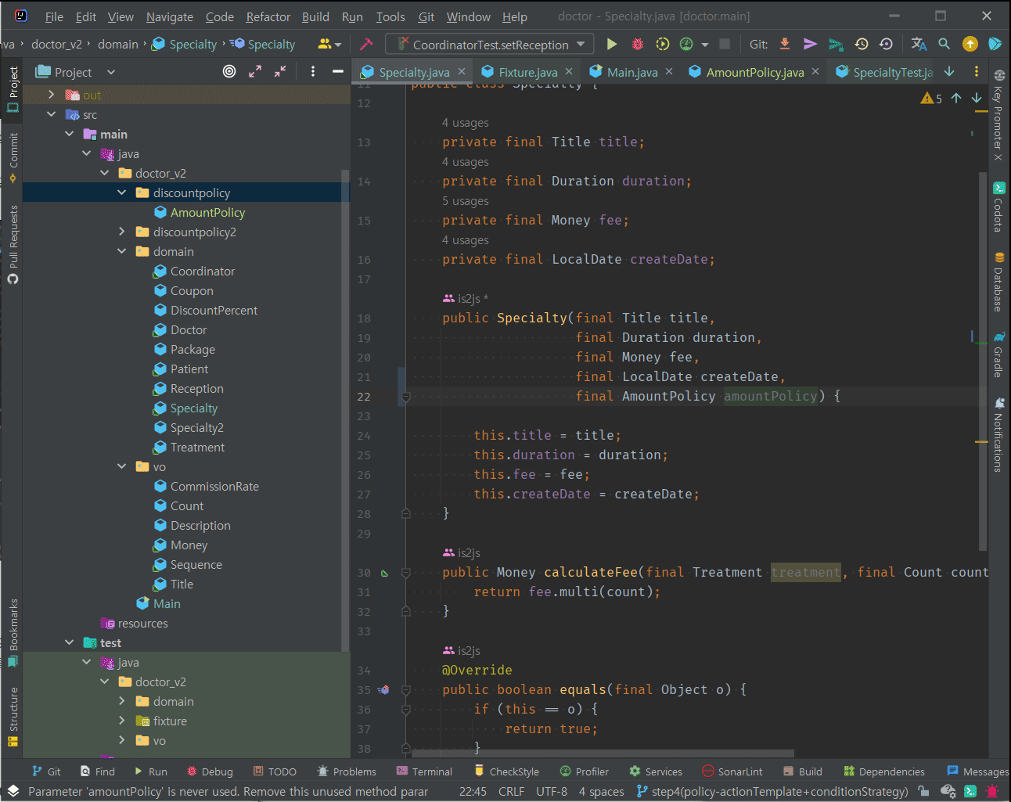
Task: Select the Treatment class in project tree
Action: (x=197, y=447)
